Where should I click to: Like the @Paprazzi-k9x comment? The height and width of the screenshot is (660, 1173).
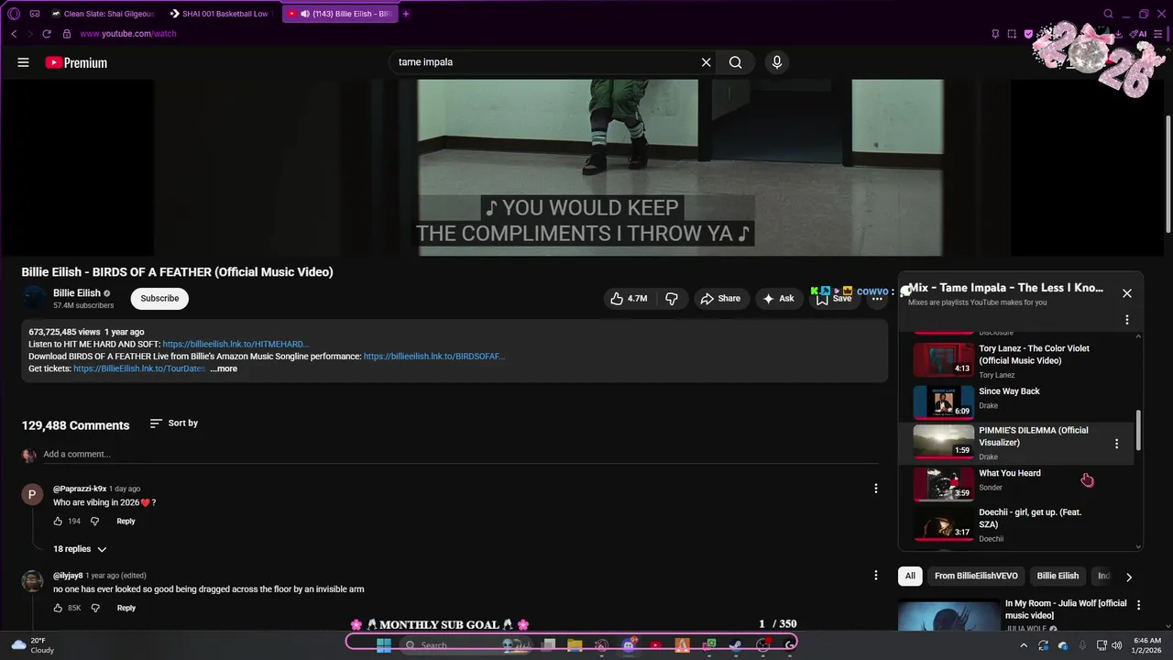pos(59,521)
